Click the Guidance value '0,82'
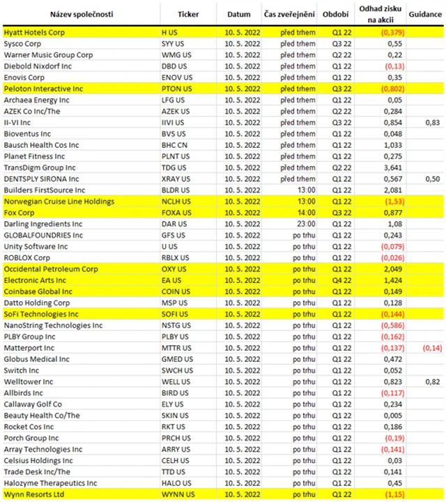Viewport: 446px width, 502px height. point(433,381)
